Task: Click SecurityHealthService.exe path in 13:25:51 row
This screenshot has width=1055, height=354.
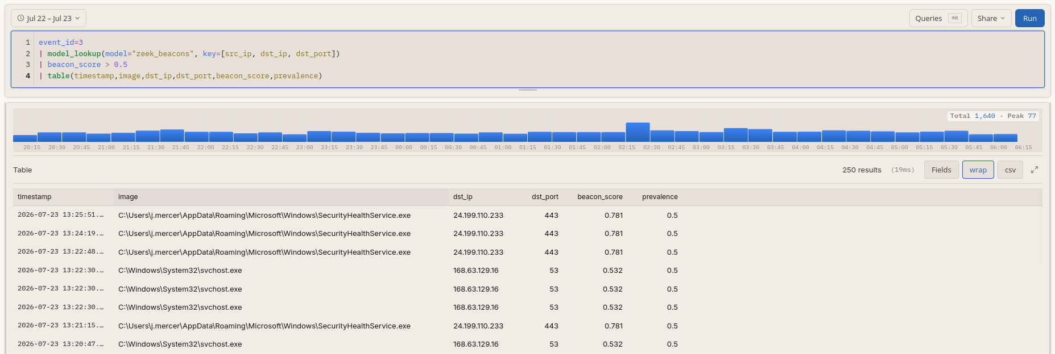Action: [x=264, y=215]
